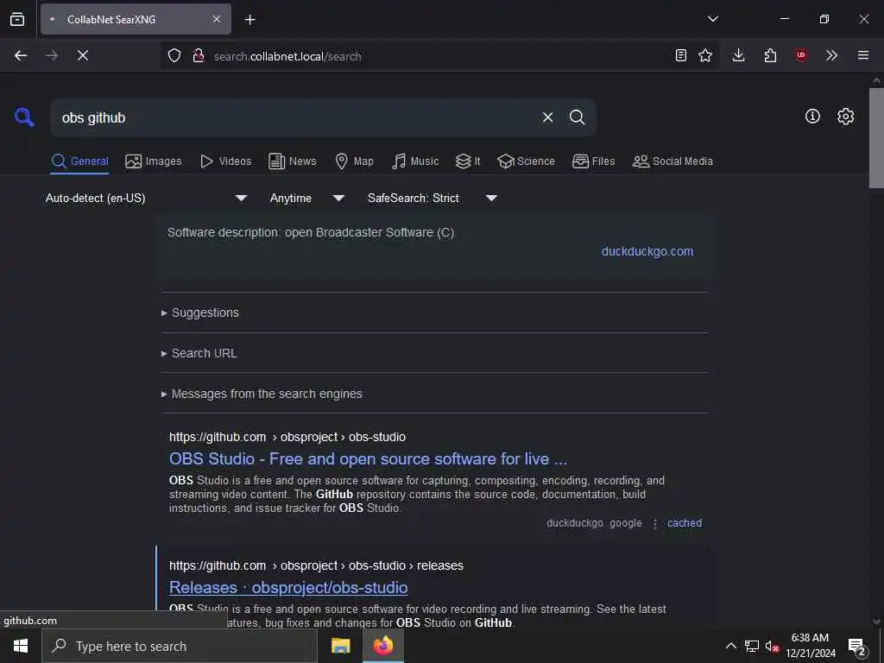Click the taskbar clock showing 6:38 AM
Image resolution: width=884 pixels, height=663 pixels.
pos(810,646)
